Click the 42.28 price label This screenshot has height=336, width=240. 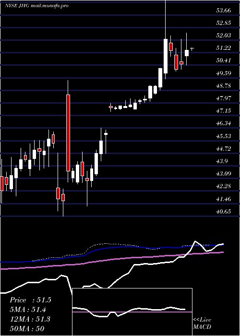224,186
